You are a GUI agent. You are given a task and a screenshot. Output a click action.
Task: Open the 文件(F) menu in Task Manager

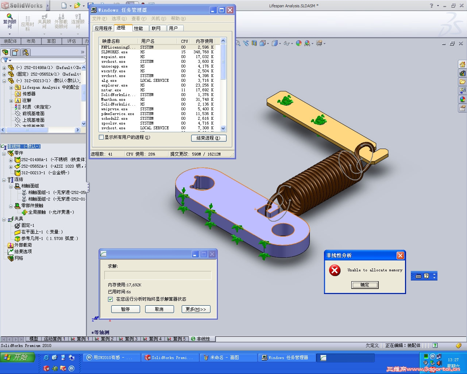coord(100,19)
